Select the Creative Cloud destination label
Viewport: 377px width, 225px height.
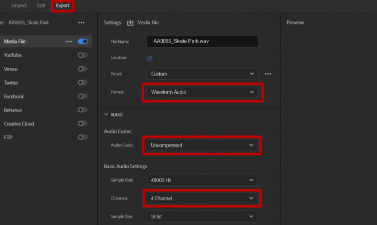click(x=19, y=123)
